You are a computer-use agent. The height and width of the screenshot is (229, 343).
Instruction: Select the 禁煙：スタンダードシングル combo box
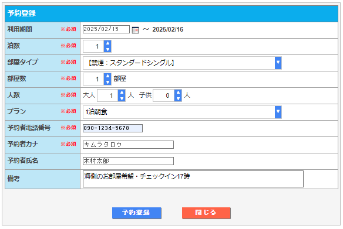(182, 63)
